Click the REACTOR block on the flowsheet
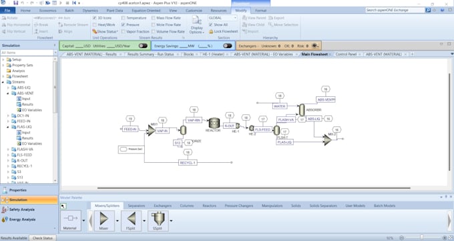454x241 pixels. [214, 123]
